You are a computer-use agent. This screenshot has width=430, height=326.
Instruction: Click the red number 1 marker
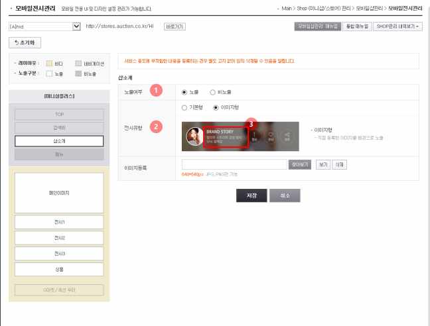pos(156,90)
